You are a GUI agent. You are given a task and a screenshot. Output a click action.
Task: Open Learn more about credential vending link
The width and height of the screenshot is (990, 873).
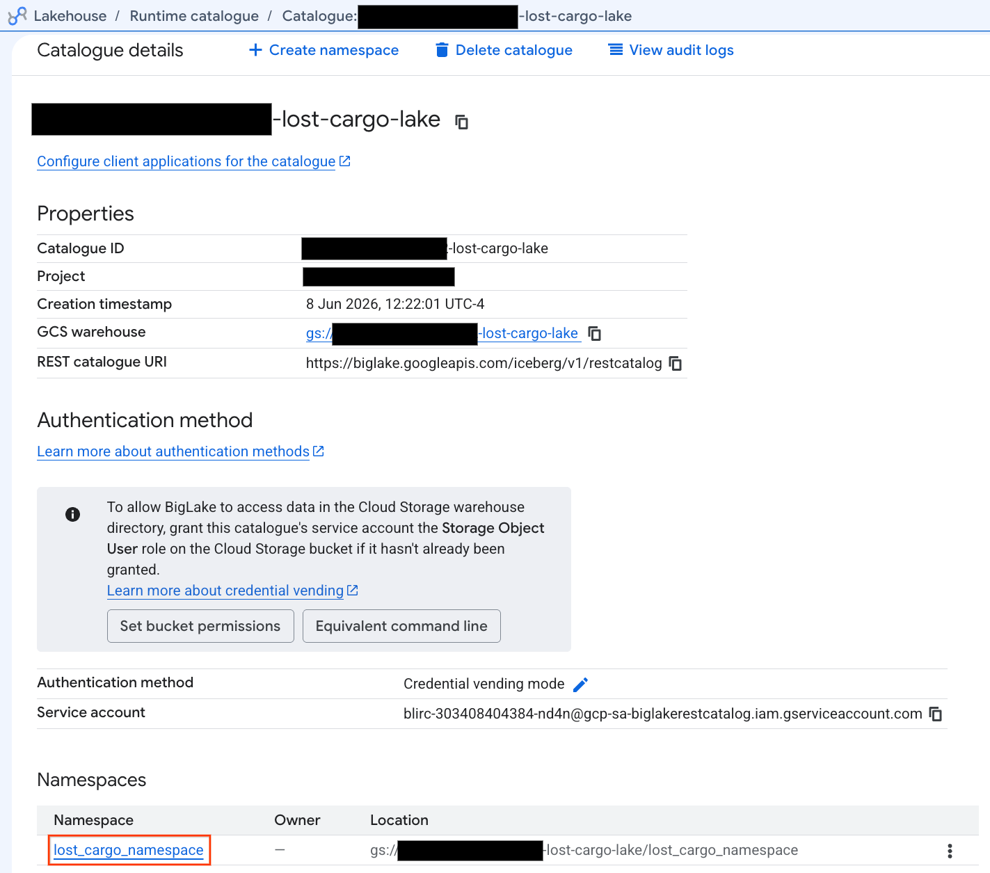tap(225, 591)
